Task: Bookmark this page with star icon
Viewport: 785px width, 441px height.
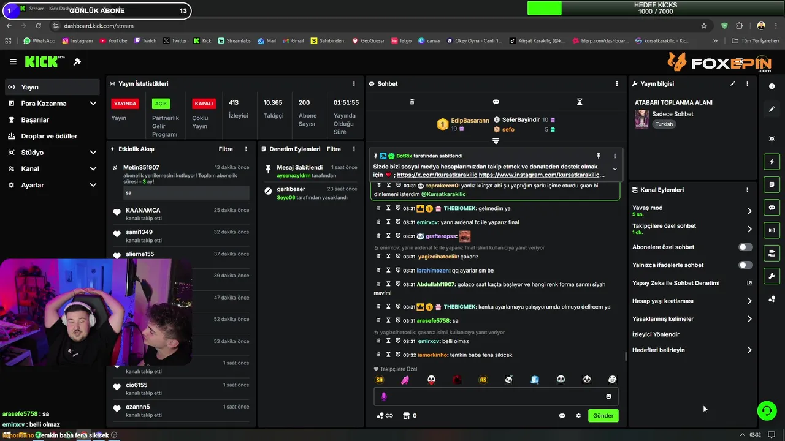Action: click(x=704, y=26)
